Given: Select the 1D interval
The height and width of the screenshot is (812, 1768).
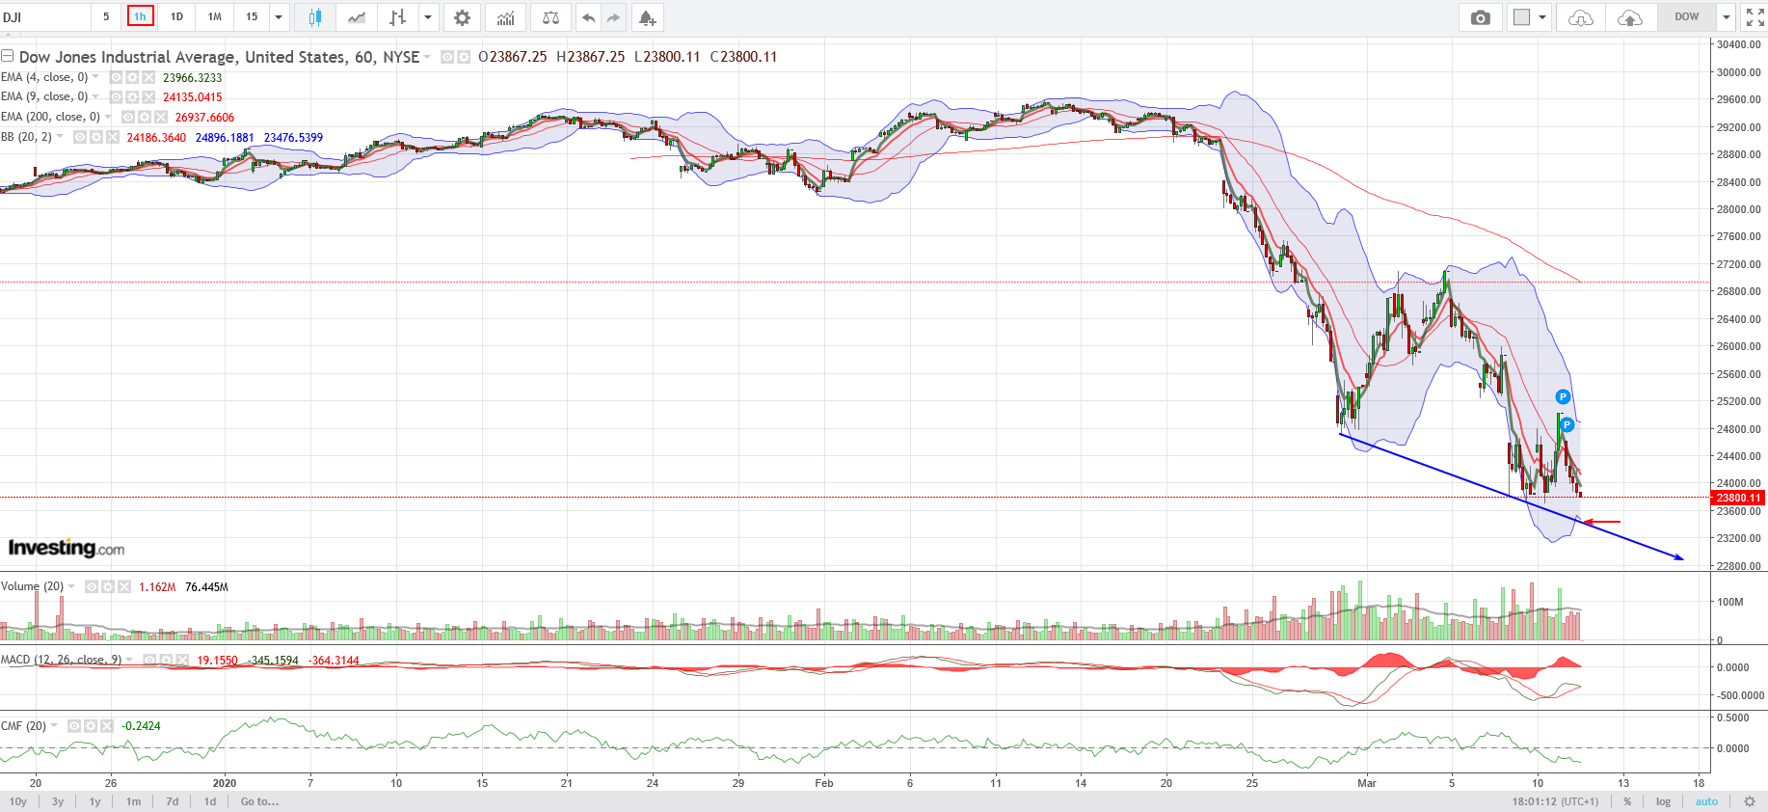Looking at the screenshot, I should [176, 17].
